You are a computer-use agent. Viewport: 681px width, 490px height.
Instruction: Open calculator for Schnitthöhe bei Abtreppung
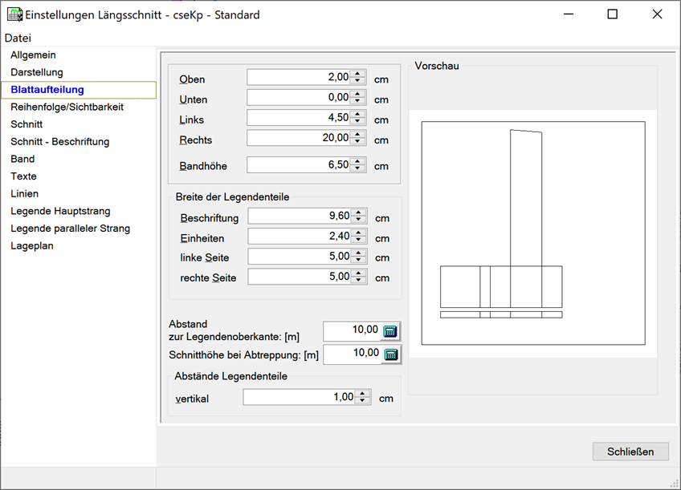(390, 354)
